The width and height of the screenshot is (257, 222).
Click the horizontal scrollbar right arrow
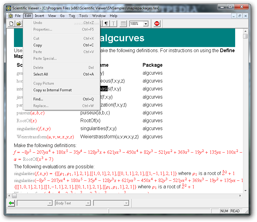(240, 196)
